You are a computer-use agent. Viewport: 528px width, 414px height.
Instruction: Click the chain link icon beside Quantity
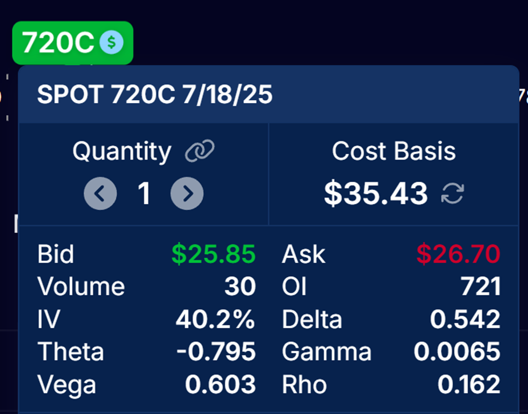[x=200, y=150]
